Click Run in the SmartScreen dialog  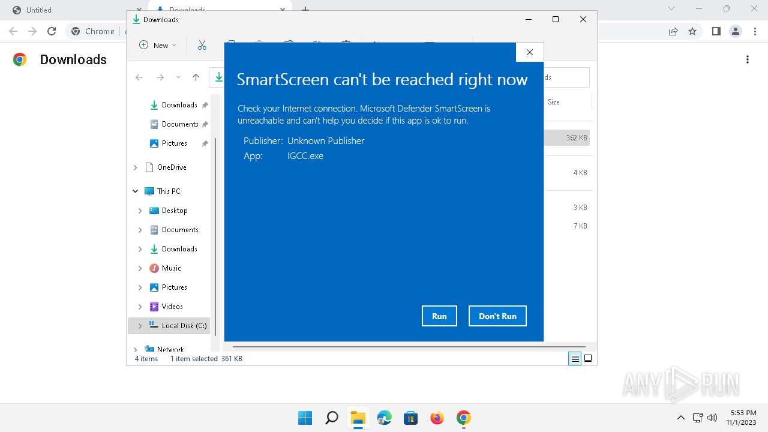[x=439, y=316]
